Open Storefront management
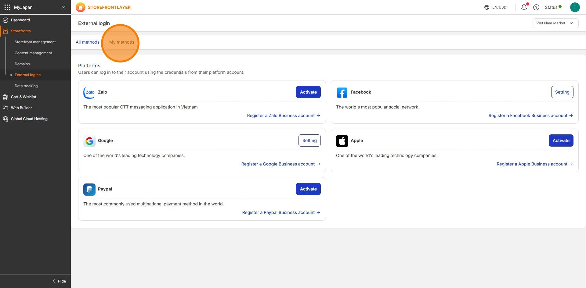Viewport: 586px width, 288px height. click(x=35, y=42)
